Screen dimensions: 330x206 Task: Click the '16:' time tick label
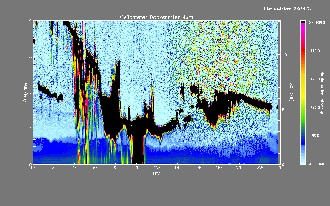click(x=198, y=168)
